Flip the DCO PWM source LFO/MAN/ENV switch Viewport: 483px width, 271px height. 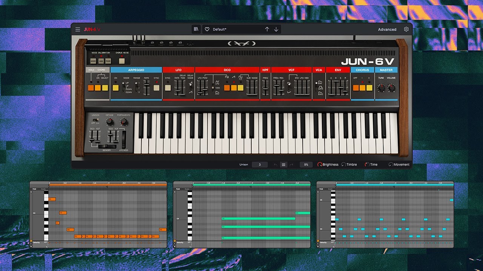click(213, 87)
